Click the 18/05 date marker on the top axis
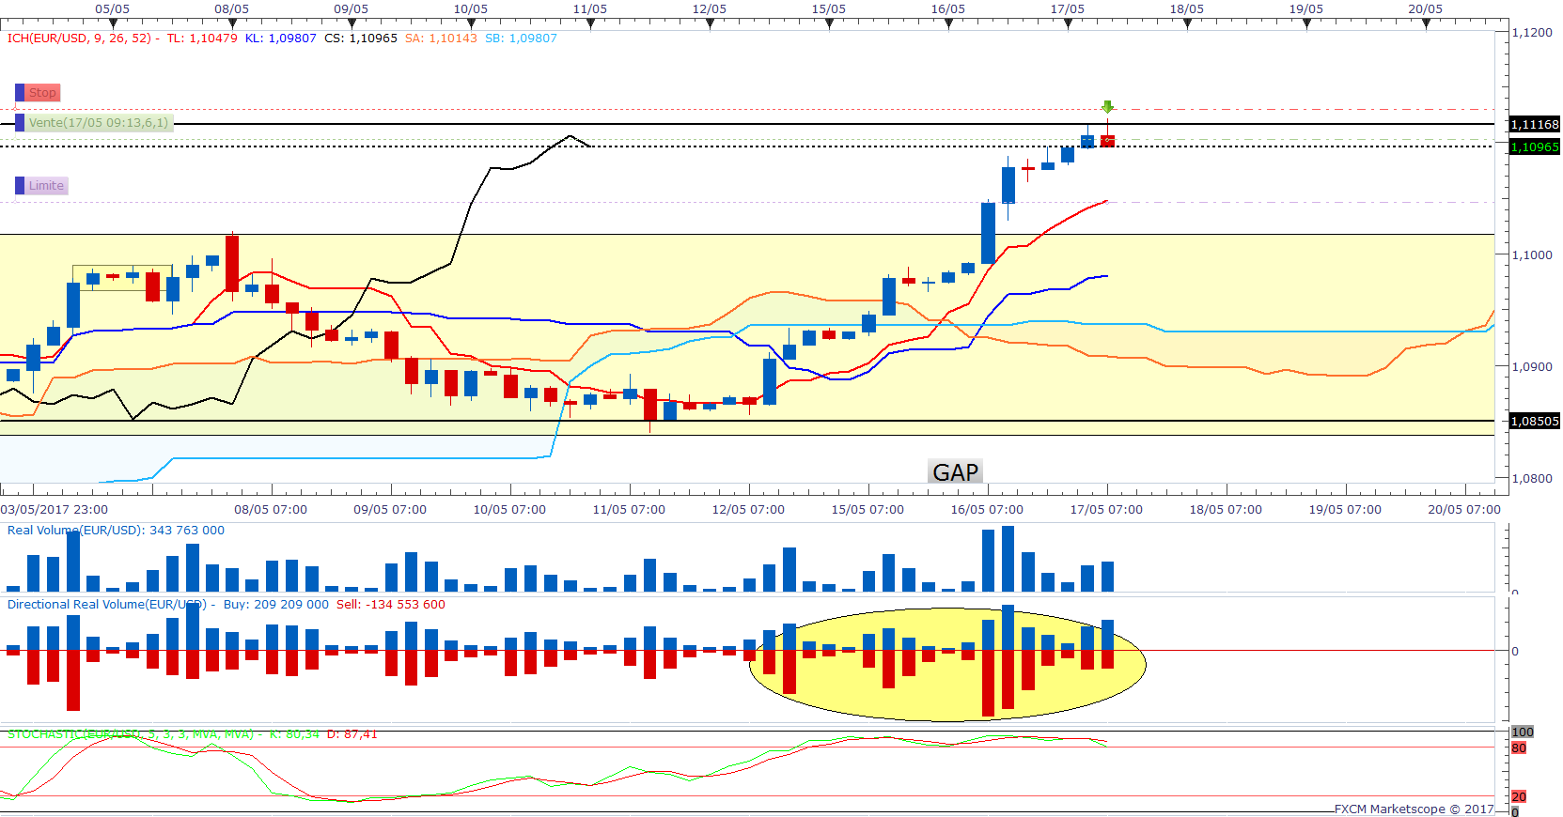Image resolution: width=1563 pixels, height=817 pixels. (x=1187, y=9)
